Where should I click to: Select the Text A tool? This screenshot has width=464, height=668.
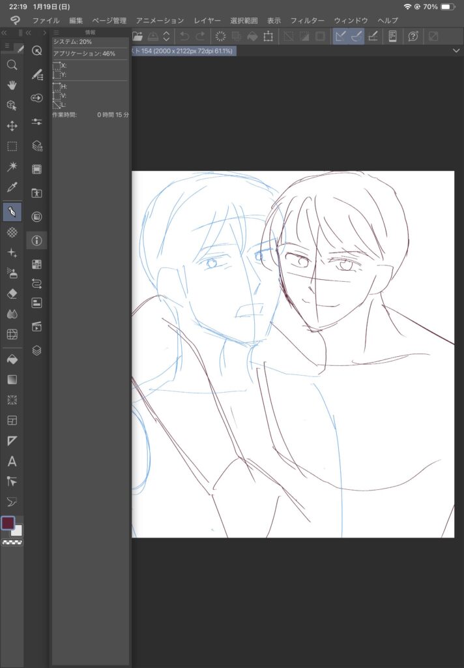pyautogui.click(x=12, y=461)
